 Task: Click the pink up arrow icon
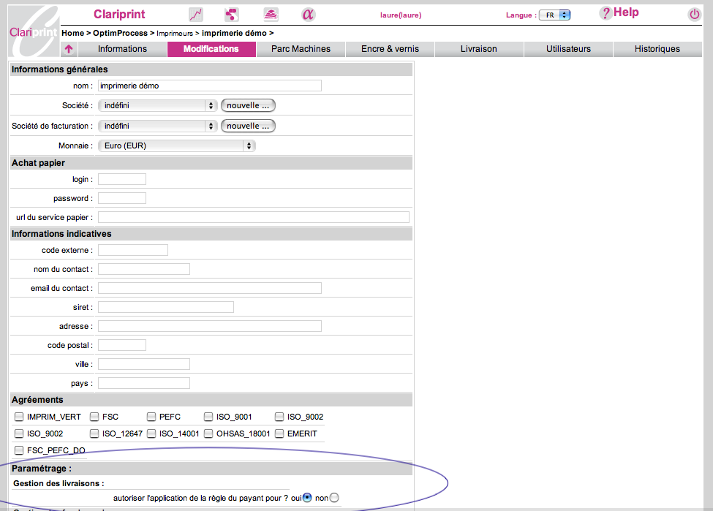click(69, 49)
